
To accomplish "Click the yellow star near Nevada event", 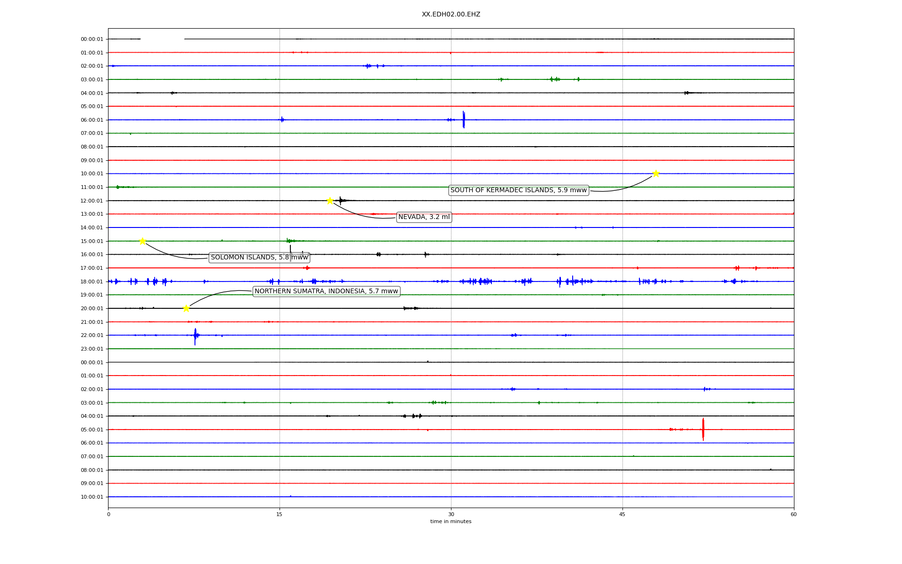I will [330, 201].
